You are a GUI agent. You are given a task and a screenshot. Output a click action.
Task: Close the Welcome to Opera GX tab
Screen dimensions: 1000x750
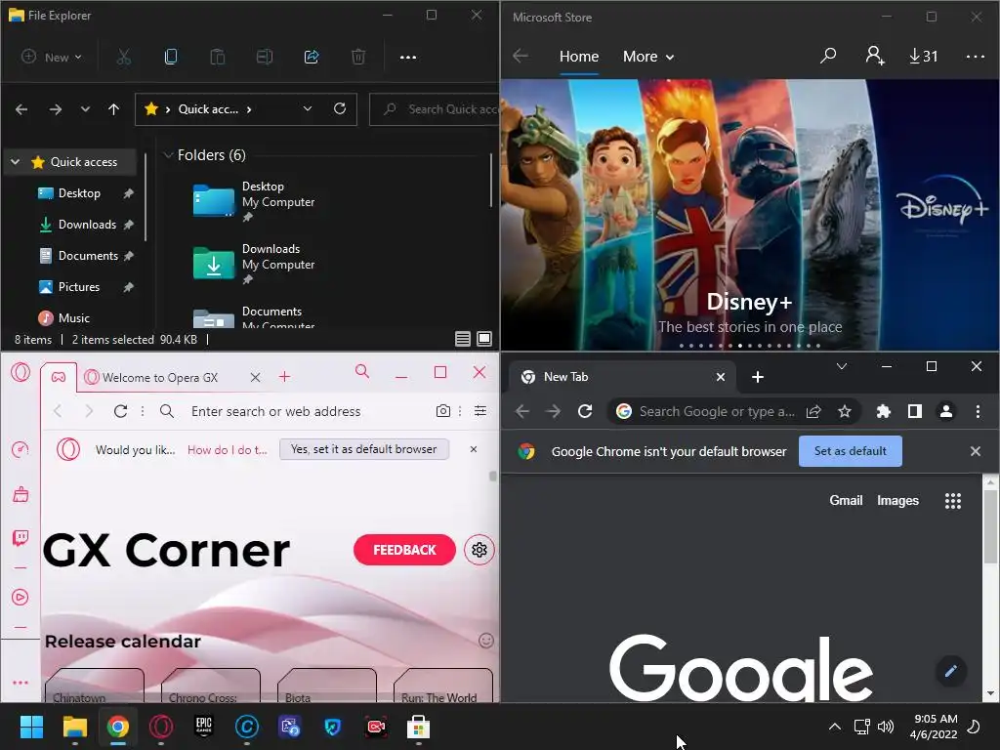tap(255, 378)
